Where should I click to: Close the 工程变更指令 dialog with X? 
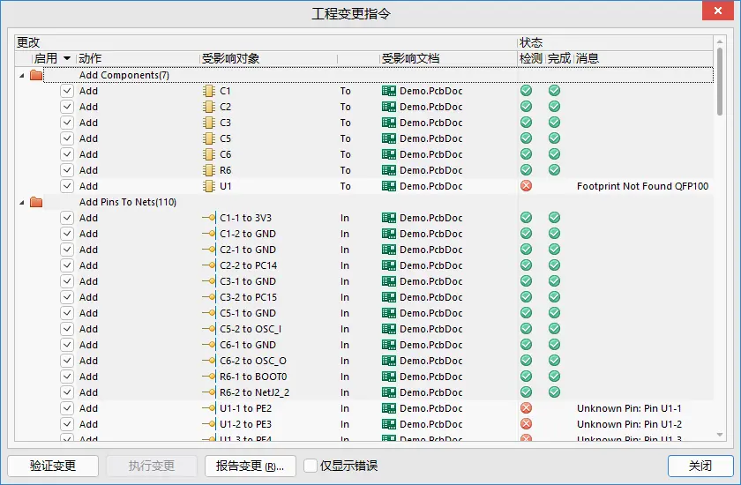[718, 11]
